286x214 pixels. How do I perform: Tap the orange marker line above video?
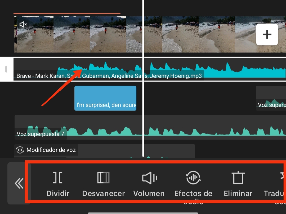[x=67, y=13]
